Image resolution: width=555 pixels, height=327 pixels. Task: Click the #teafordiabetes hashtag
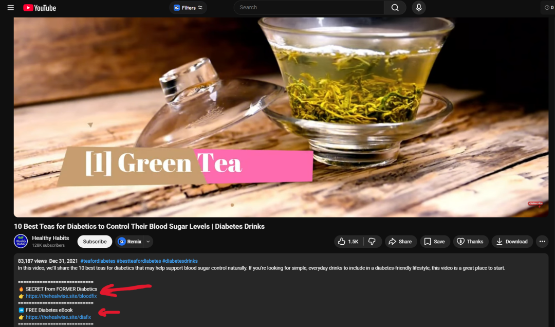point(98,261)
